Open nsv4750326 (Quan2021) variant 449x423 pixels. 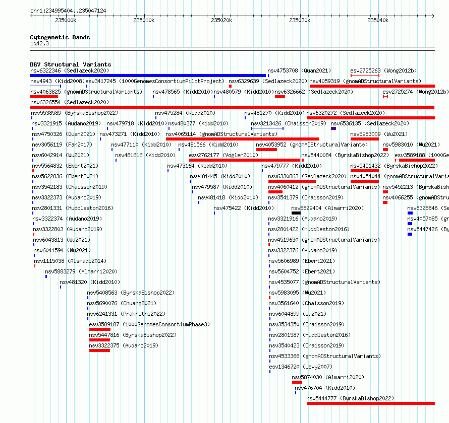64,134
